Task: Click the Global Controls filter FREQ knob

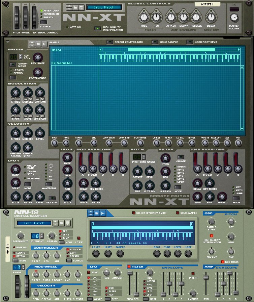Action: [145, 17]
